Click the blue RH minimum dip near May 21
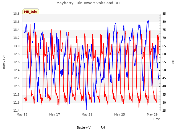The height and width of the screenshot is (133, 177). [86, 109]
